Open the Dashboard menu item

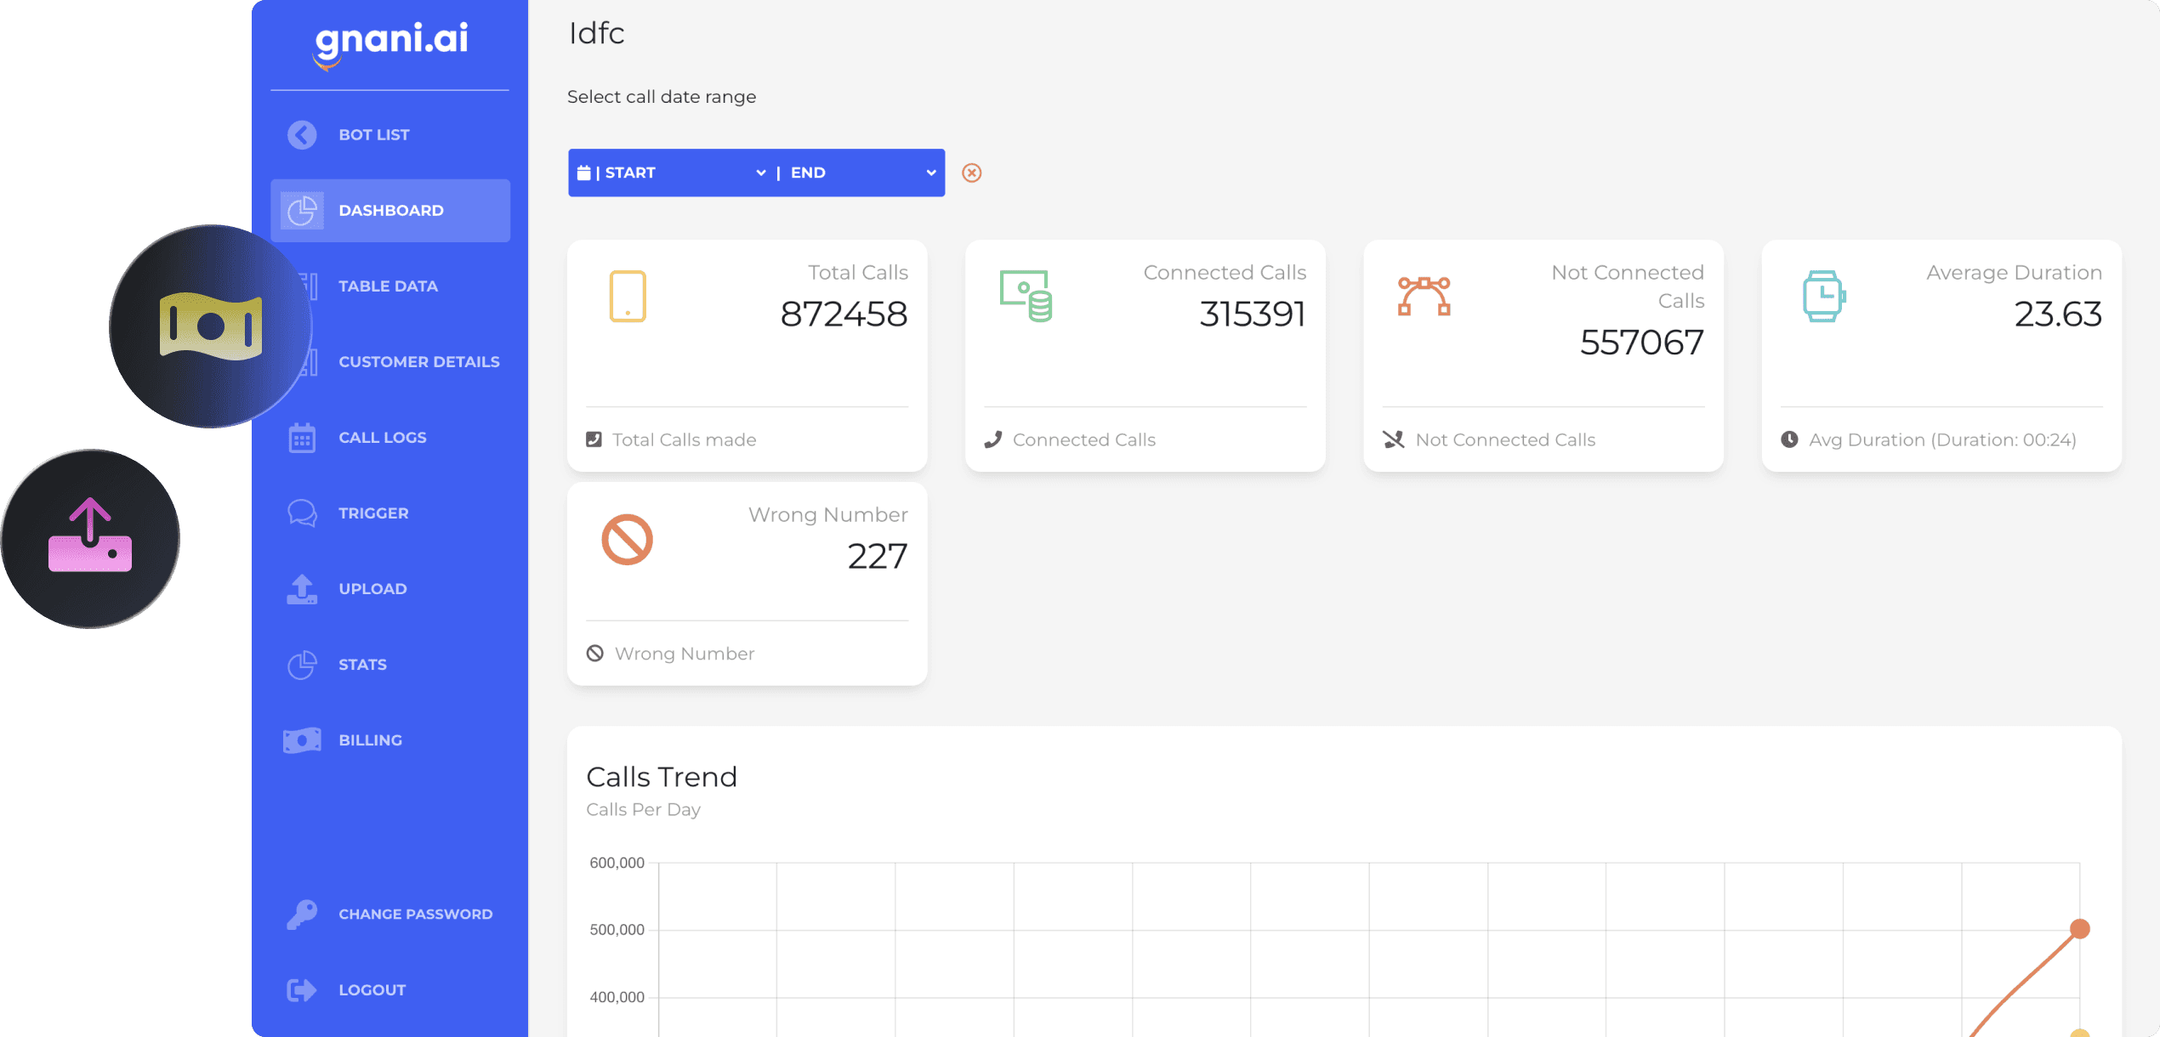390,211
